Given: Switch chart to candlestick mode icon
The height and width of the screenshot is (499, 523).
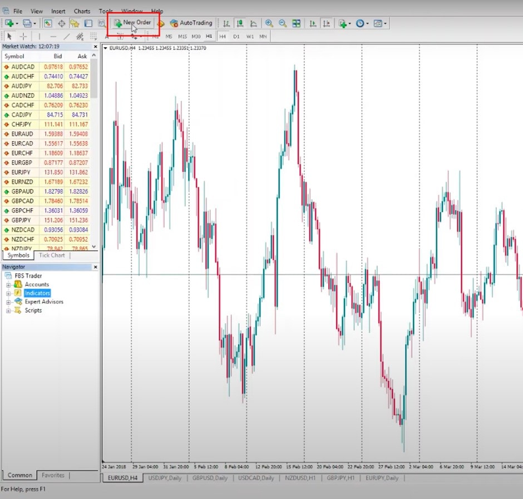Looking at the screenshot, I should pos(240,23).
